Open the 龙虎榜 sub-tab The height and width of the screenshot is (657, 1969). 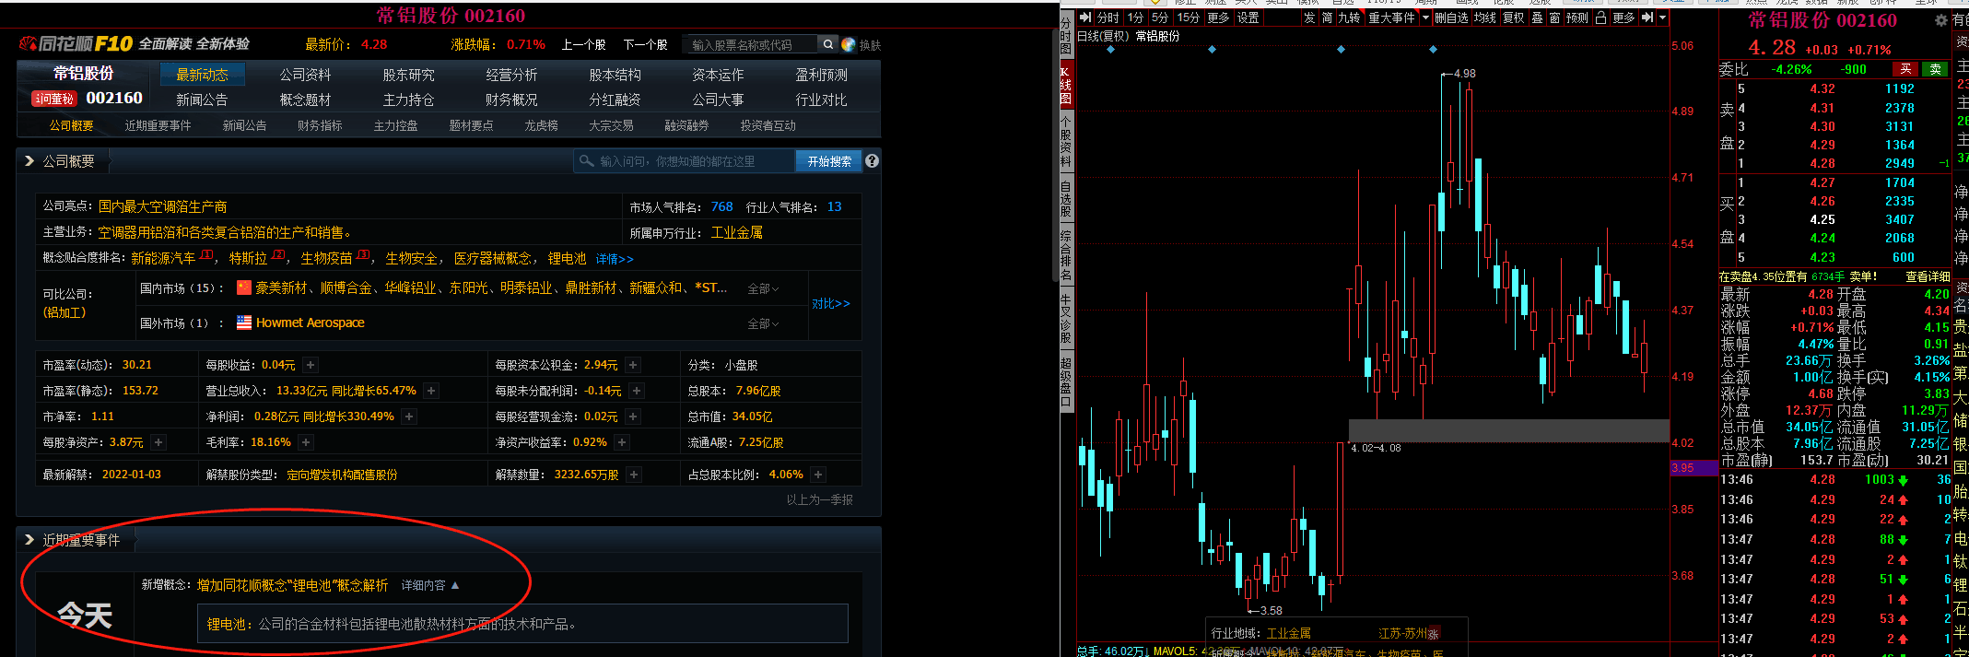coord(541,125)
